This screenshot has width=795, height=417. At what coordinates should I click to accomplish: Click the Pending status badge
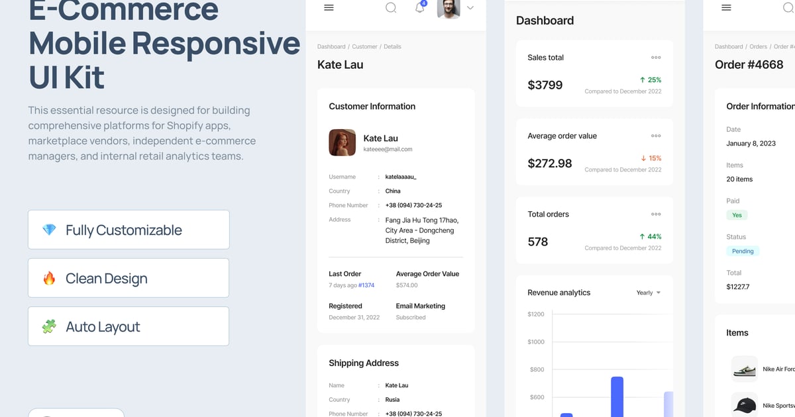(743, 252)
